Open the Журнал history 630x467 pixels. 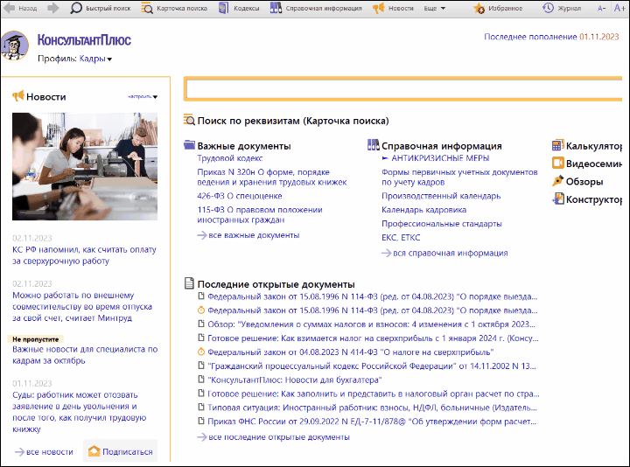562,8
